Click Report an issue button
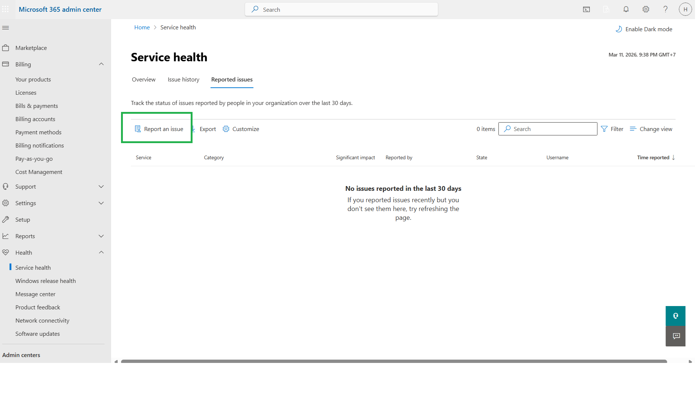Viewport: 699px width, 411px height. (x=159, y=129)
